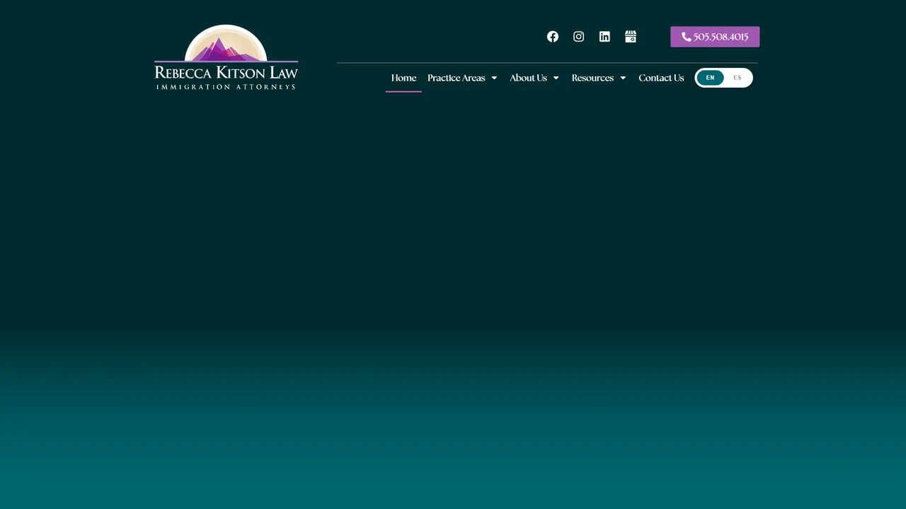Open the Instagram profile icon
This screenshot has width=906, height=509.
click(x=579, y=37)
